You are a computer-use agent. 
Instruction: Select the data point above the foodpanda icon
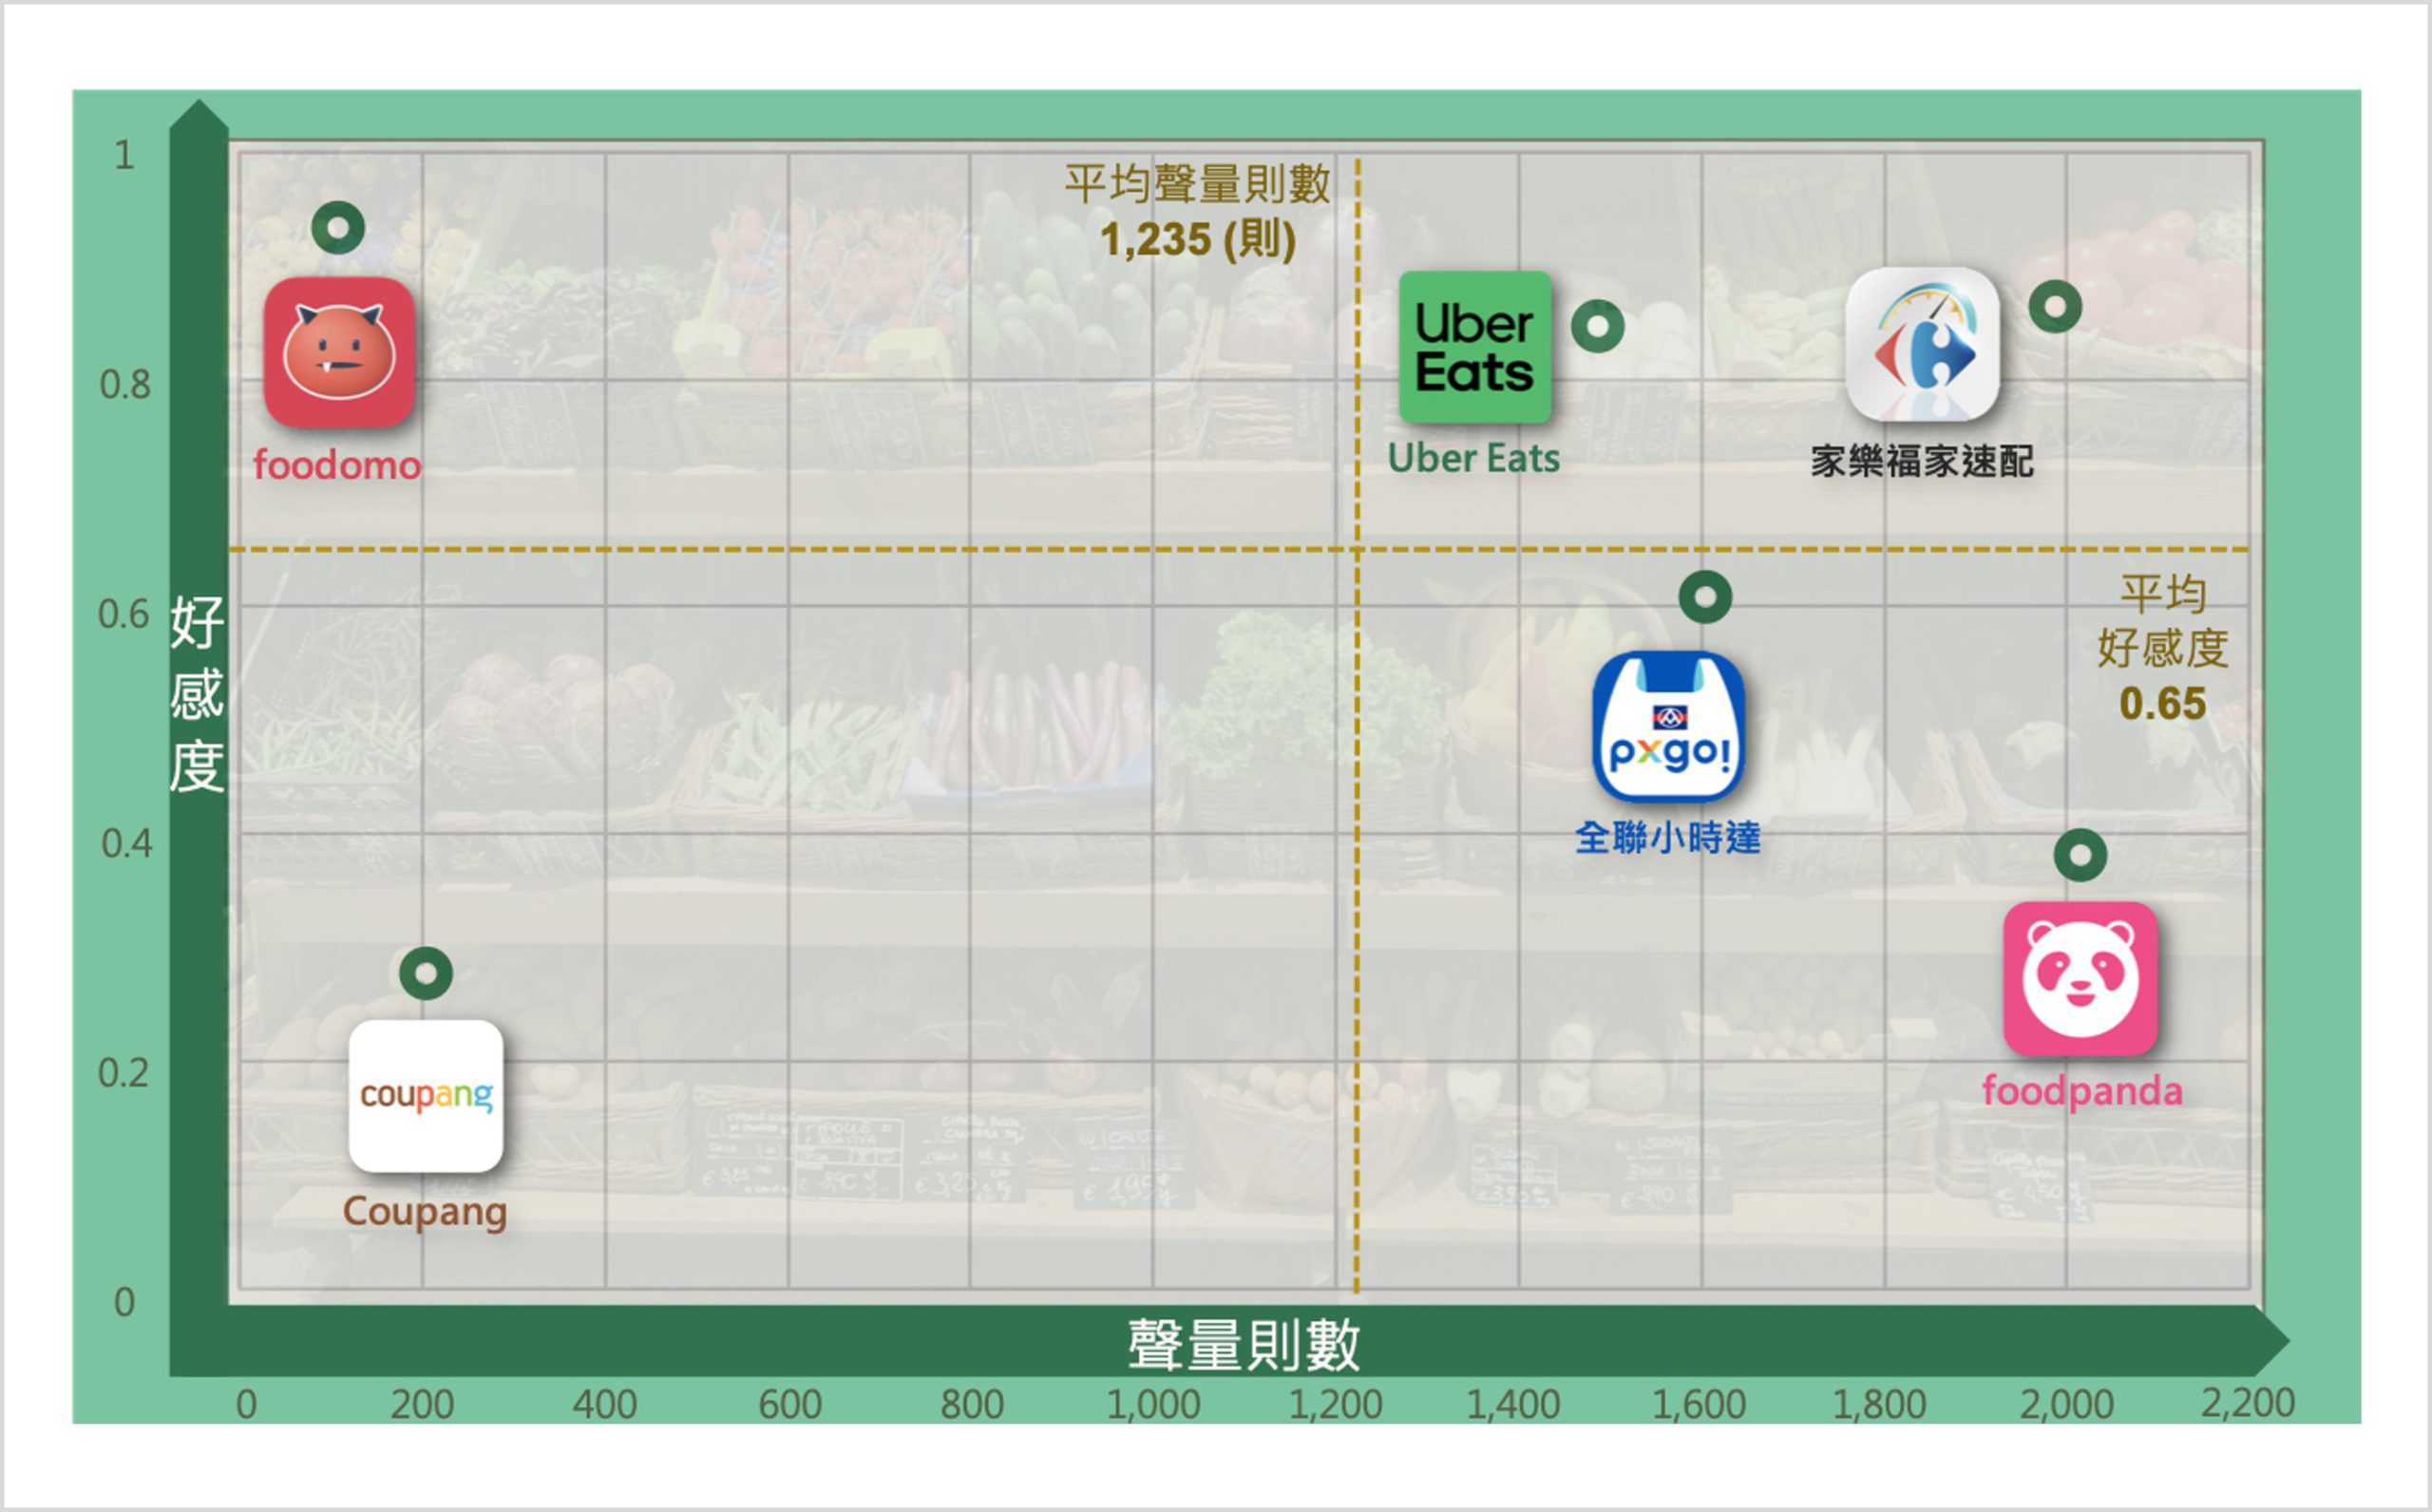(2080, 856)
